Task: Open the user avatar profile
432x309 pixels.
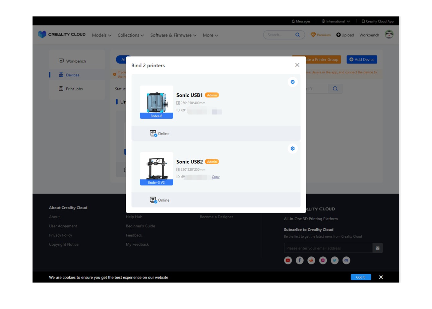Action: (389, 34)
